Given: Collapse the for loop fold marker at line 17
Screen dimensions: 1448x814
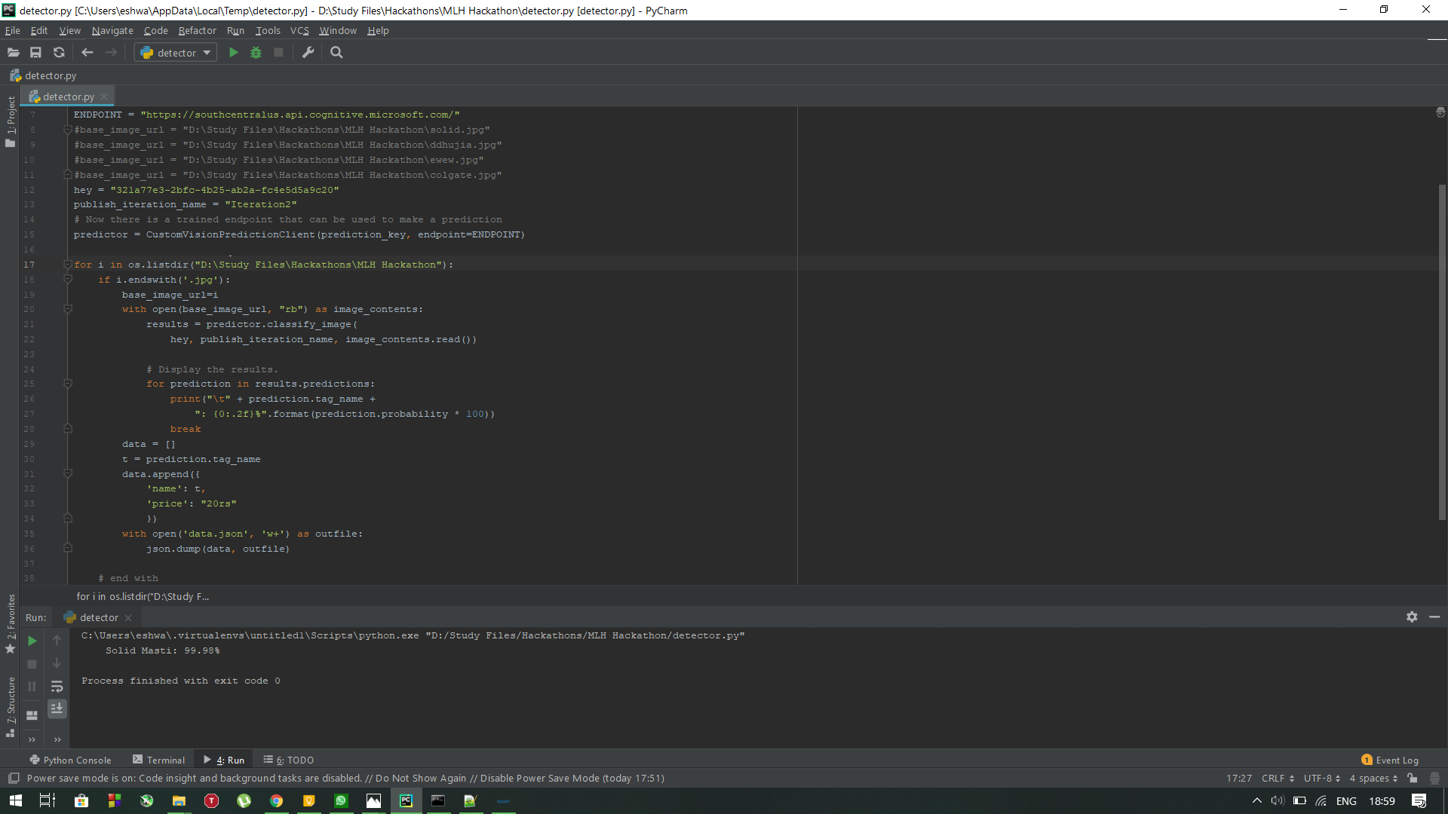Looking at the screenshot, I should point(67,265).
